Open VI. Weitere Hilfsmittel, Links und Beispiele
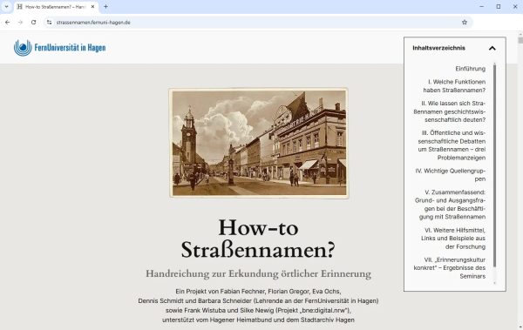 coord(453,239)
